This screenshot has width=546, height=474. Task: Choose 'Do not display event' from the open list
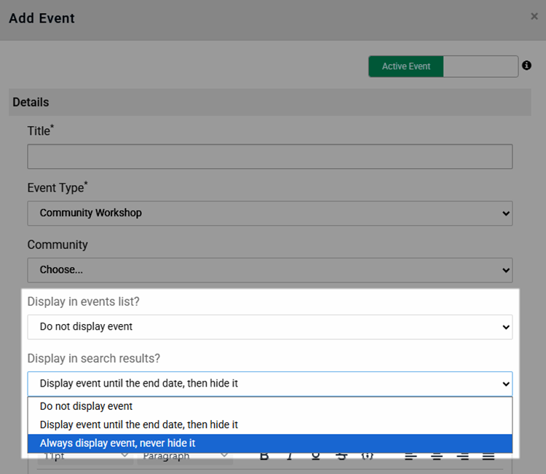(x=269, y=406)
